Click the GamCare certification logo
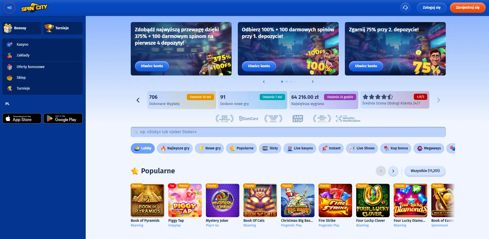489x239 pixels. (249, 119)
